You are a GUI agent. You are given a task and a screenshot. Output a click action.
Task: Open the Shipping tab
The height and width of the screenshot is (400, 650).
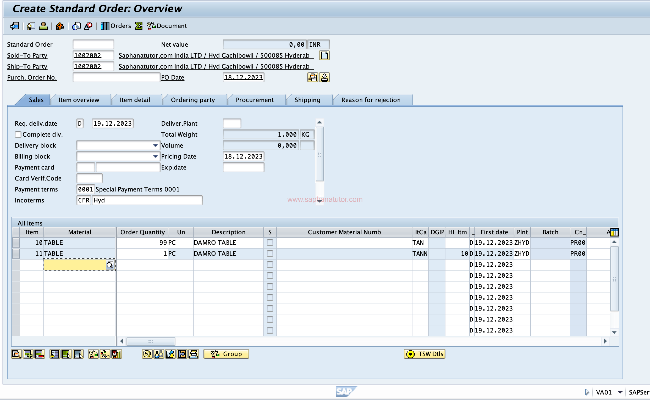pos(307,100)
